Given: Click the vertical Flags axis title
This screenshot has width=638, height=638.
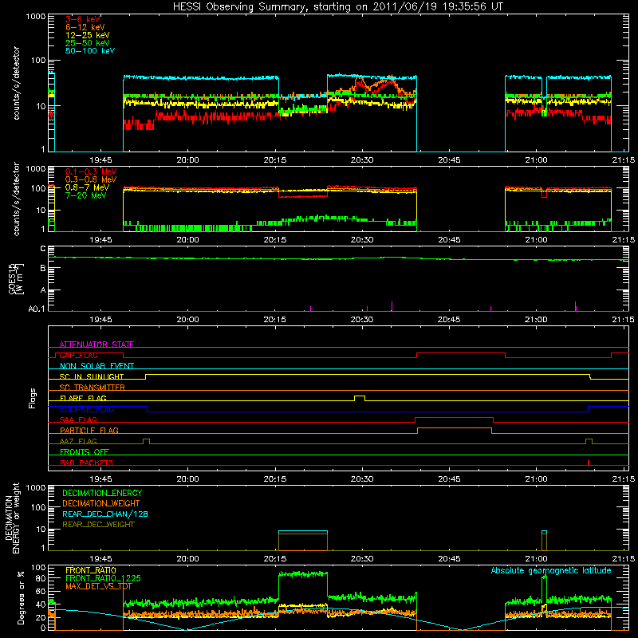Looking at the screenshot, I should 33,398.
